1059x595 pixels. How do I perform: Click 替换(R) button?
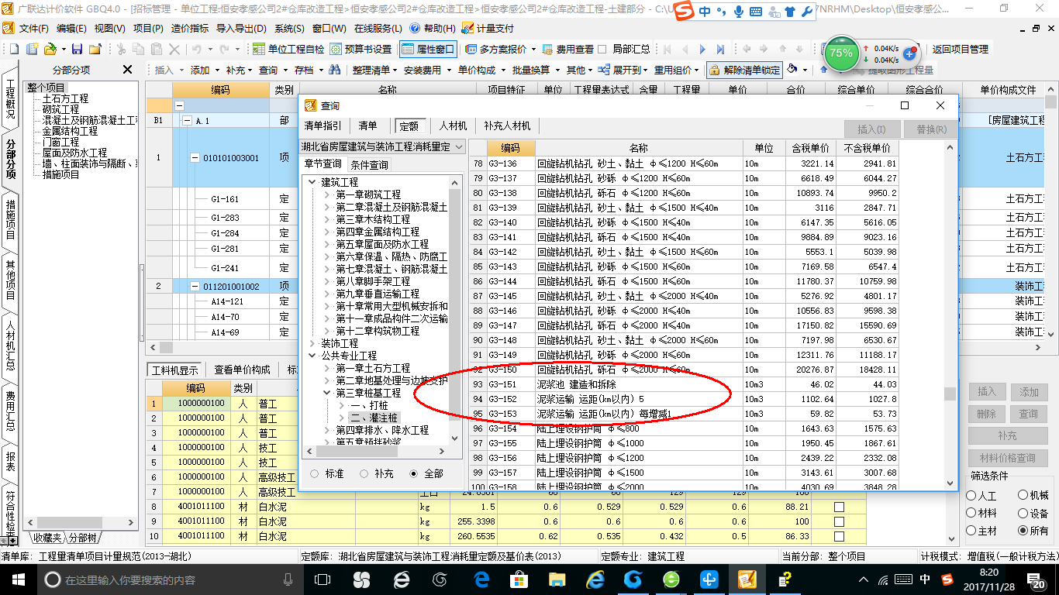tap(931, 129)
